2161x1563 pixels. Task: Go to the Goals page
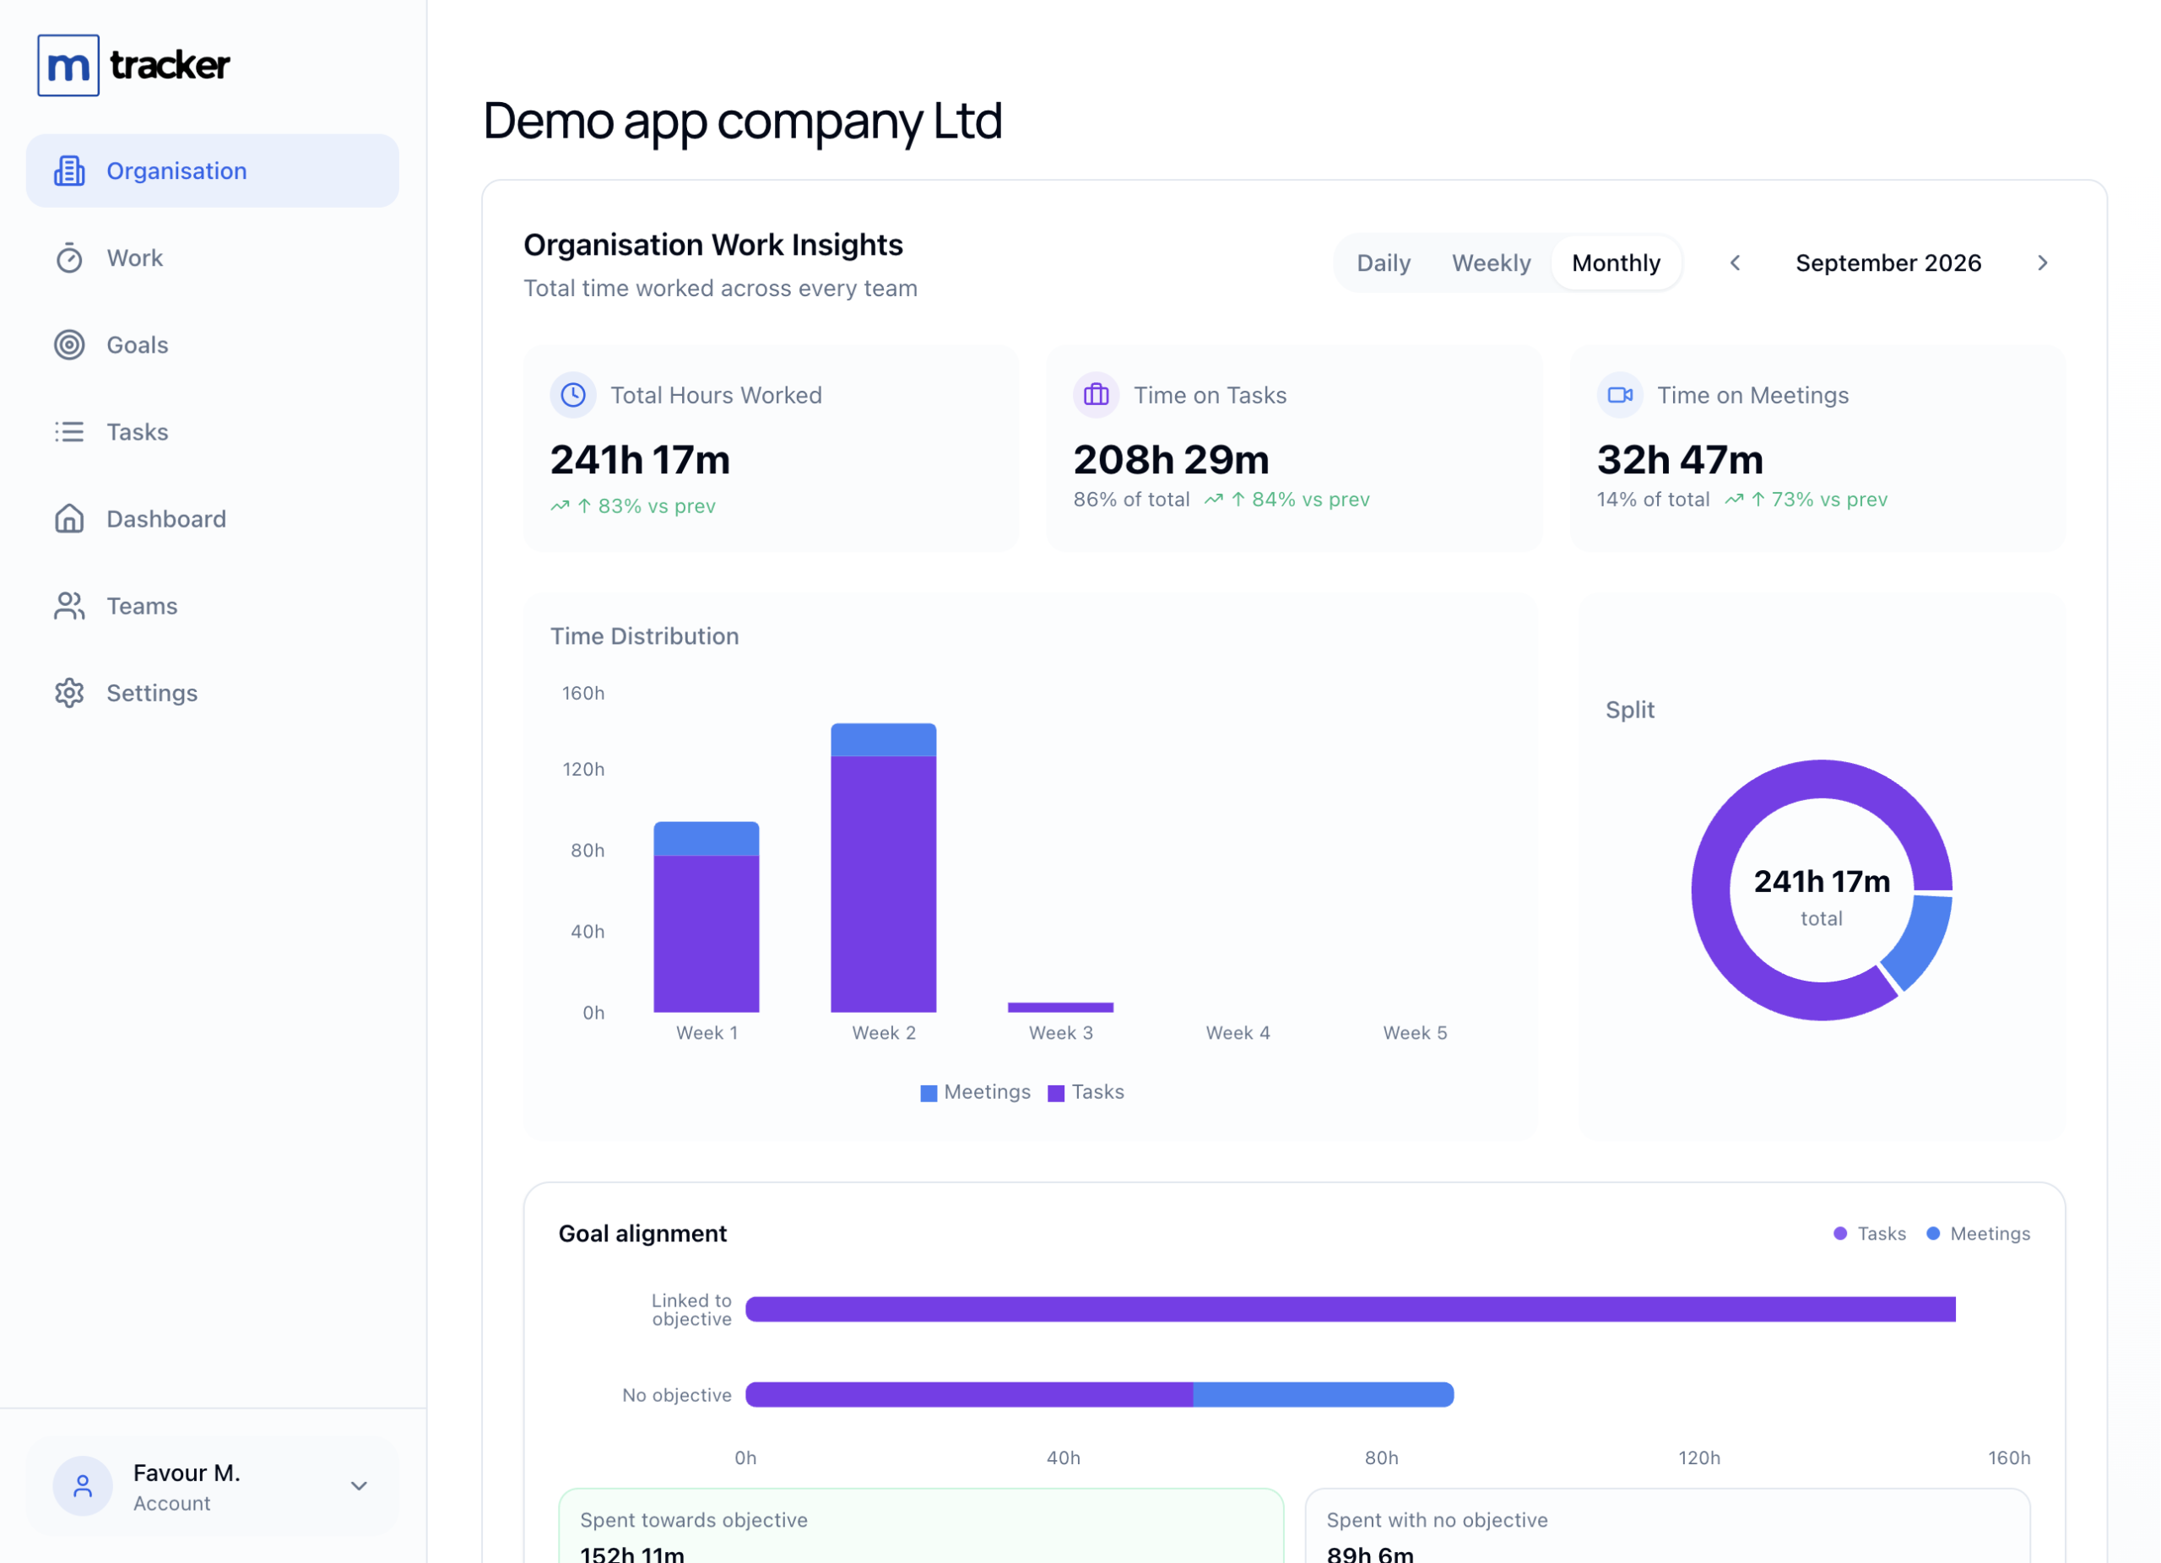pyautogui.click(x=213, y=345)
